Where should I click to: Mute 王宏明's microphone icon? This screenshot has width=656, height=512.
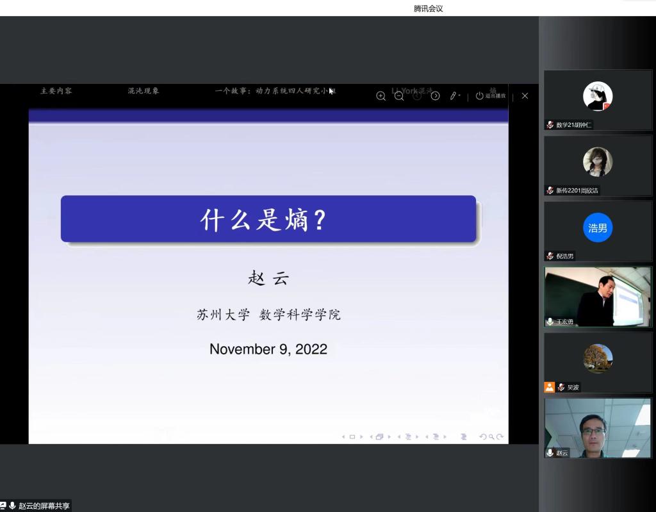(x=550, y=322)
